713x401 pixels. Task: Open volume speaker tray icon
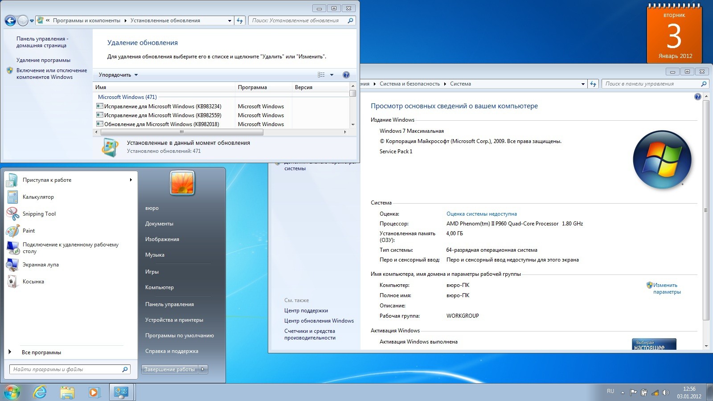coord(666,393)
